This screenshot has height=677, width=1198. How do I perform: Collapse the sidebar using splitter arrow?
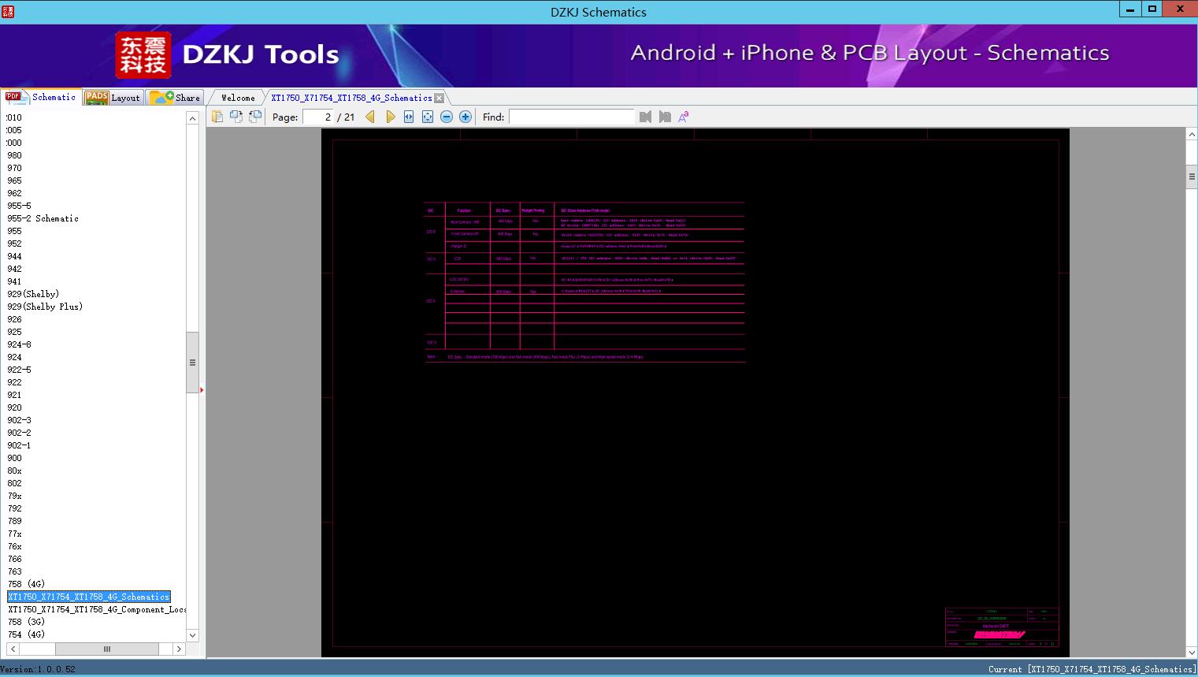point(202,389)
